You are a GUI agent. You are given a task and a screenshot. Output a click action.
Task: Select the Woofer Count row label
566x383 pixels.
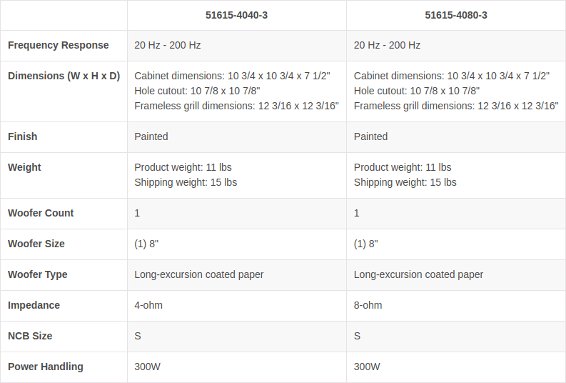[41, 213]
